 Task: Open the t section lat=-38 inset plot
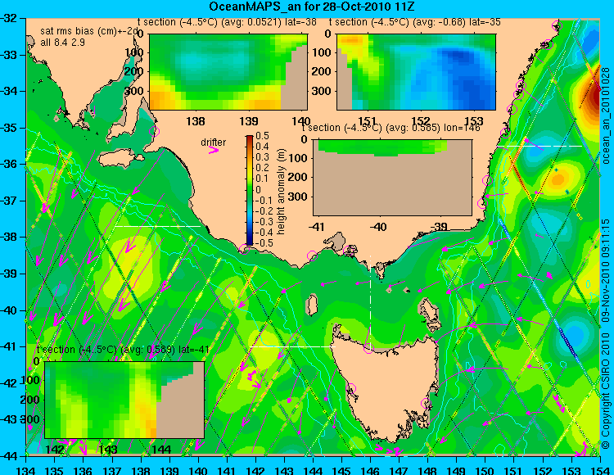tap(228, 72)
